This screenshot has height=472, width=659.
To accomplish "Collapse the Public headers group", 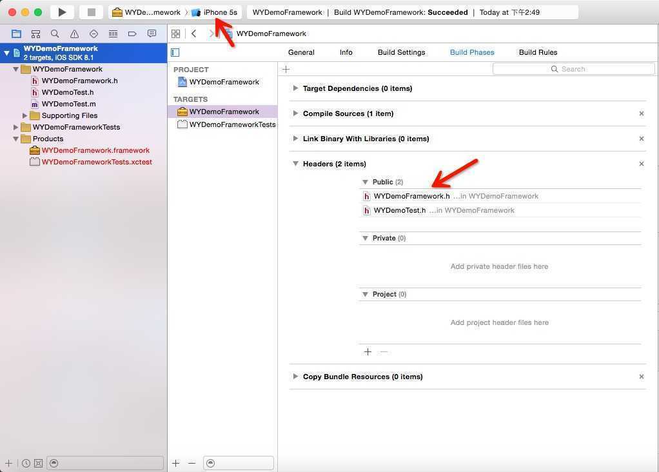I will pos(365,182).
